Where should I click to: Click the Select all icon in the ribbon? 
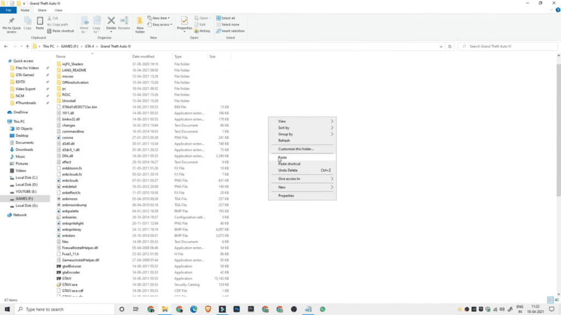point(226,18)
